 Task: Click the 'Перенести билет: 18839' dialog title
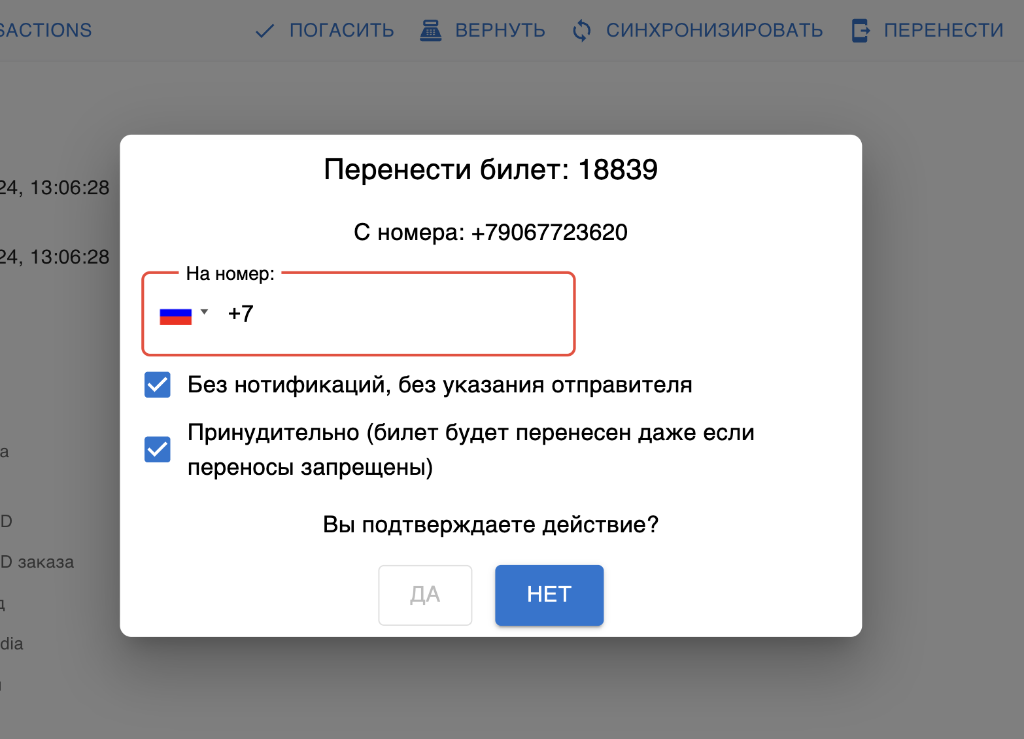[x=490, y=170]
